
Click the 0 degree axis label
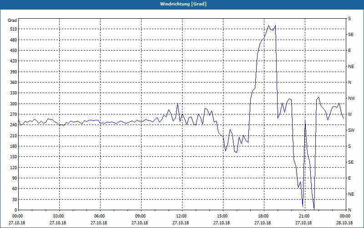(16, 210)
